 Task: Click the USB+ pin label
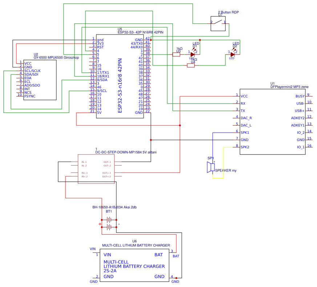[300, 111]
